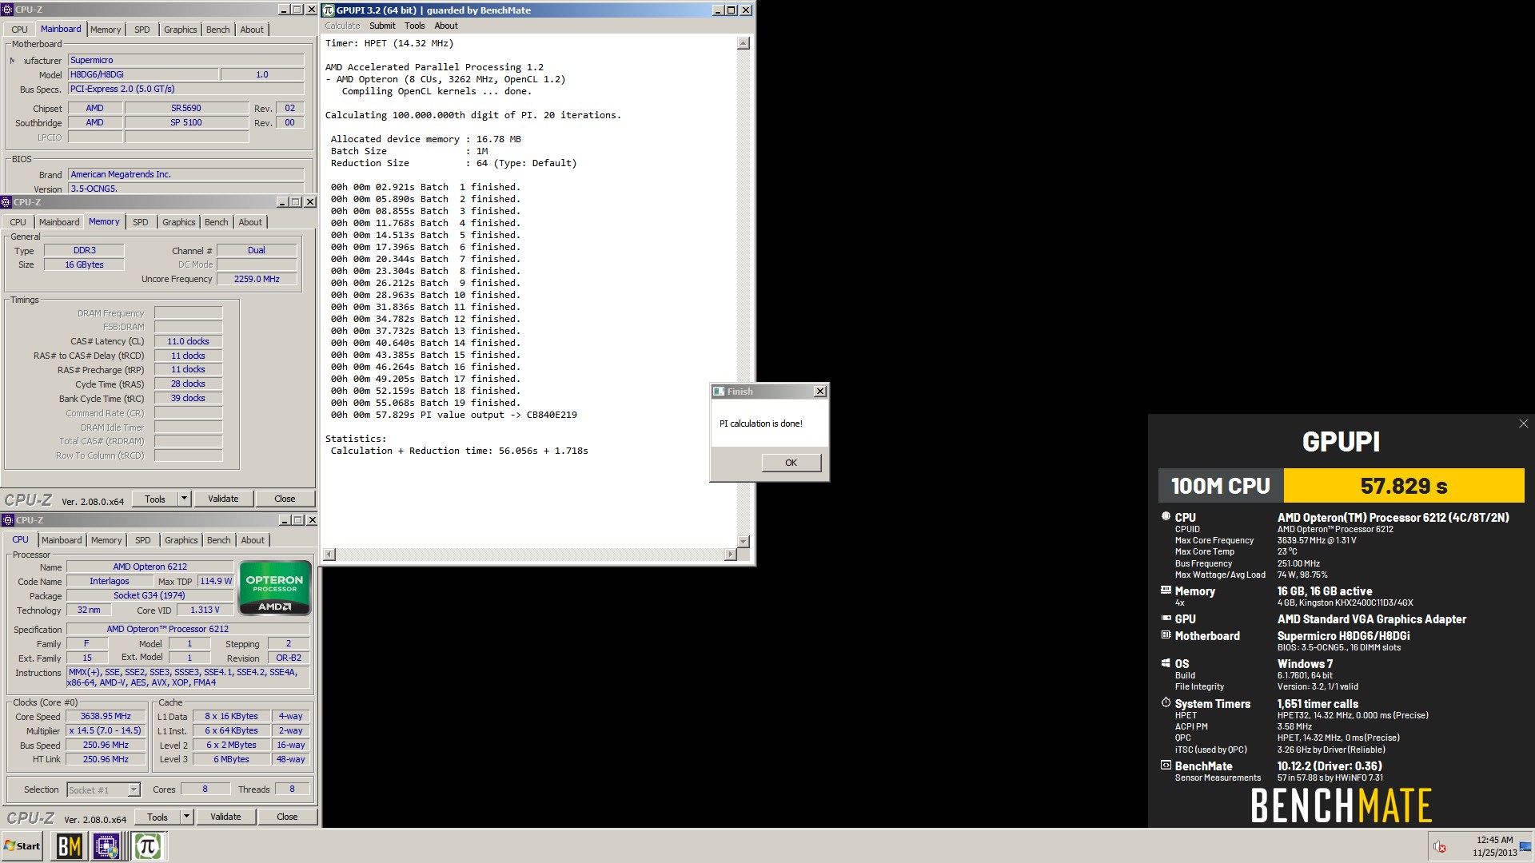
Task: Open Tools menu in GPUPI
Action: point(414,26)
